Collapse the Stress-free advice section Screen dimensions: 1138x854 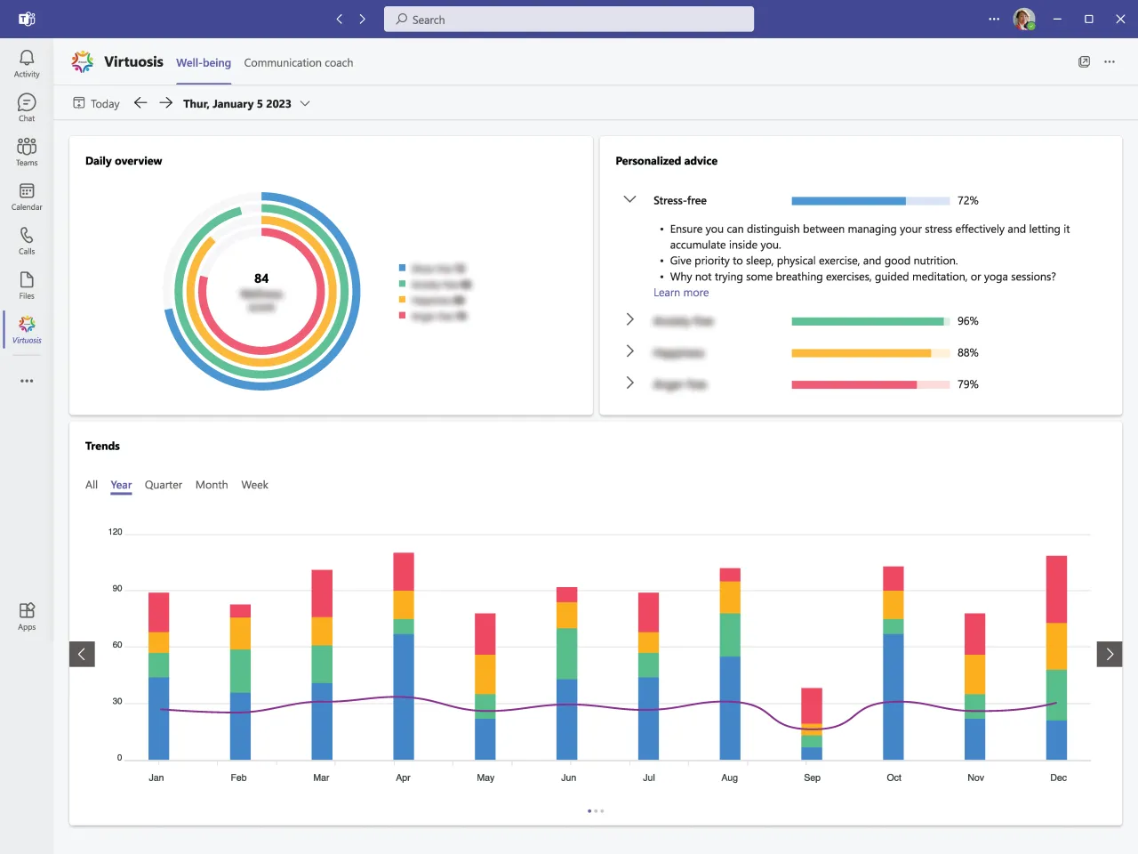point(629,199)
